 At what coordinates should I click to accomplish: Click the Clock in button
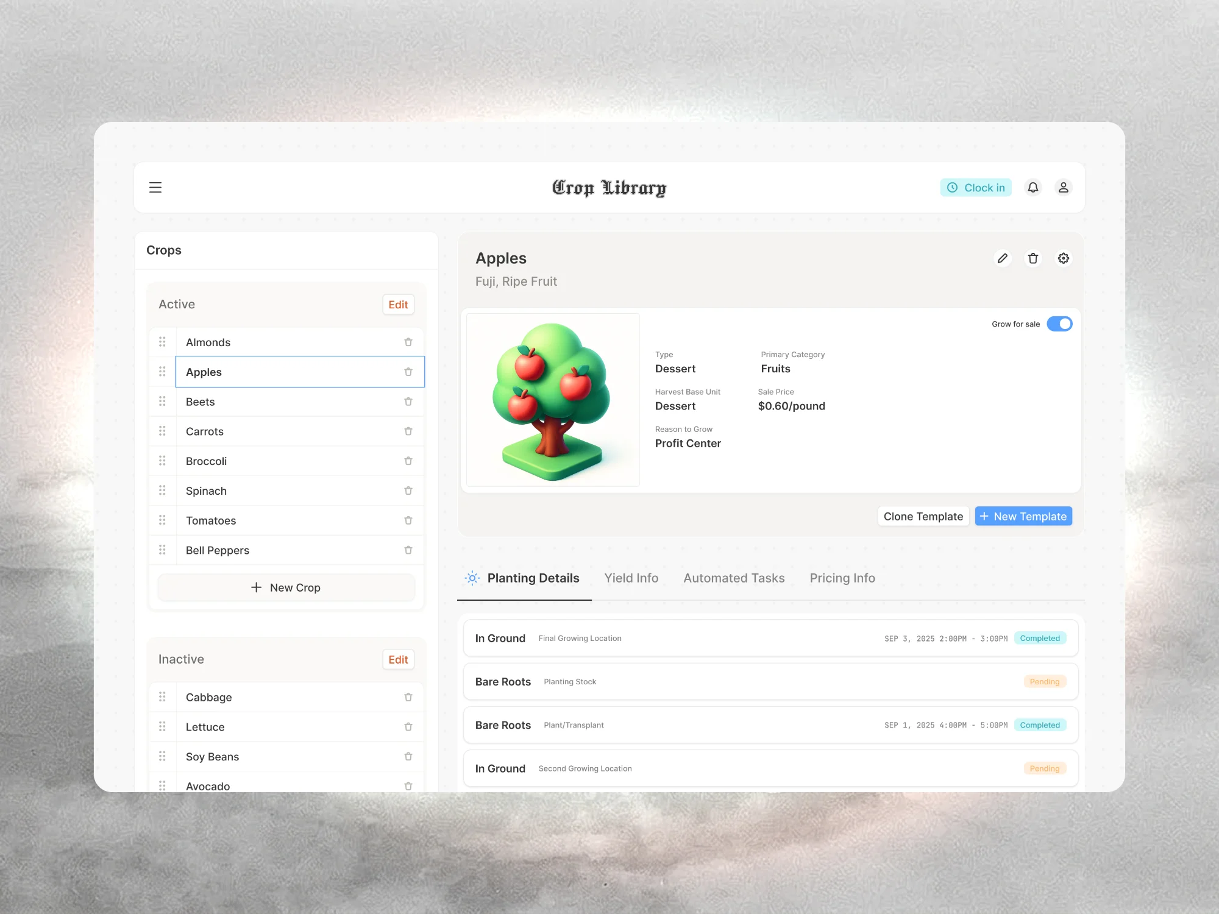tap(976, 188)
